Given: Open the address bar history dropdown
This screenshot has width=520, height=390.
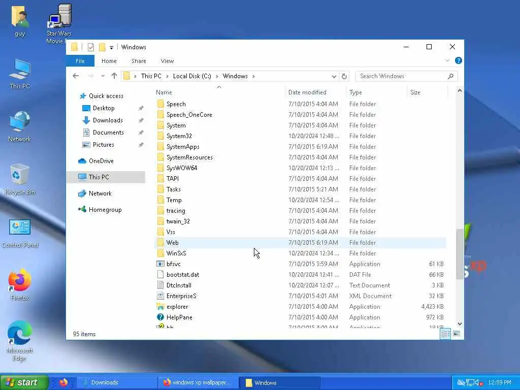Looking at the screenshot, I should pyautogui.click(x=334, y=76).
